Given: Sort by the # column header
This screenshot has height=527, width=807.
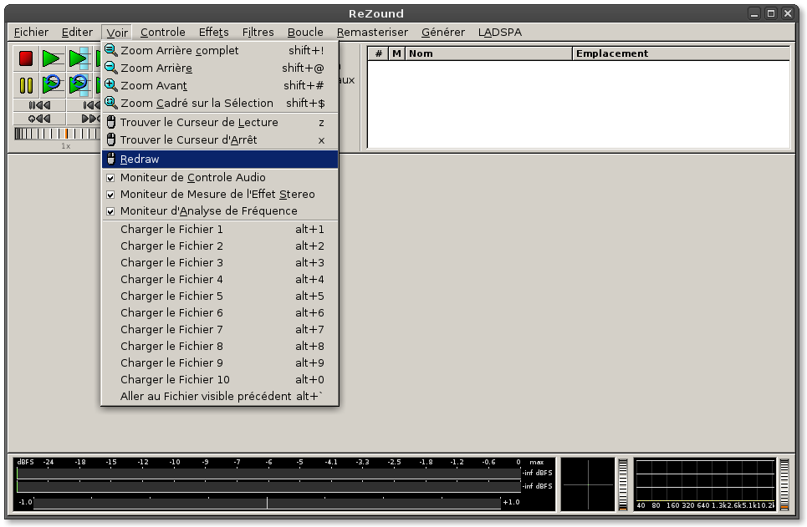Looking at the screenshot, I should pyautogui.click(x=378, y=53).
